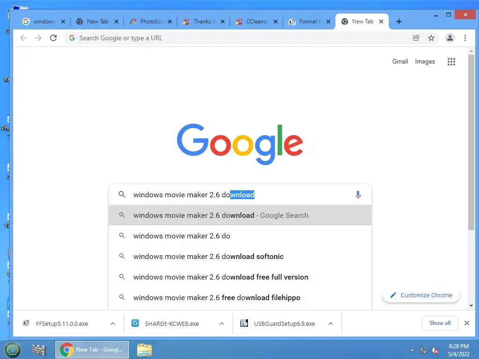Close the 'windows' tab
Image resolution: width=479 pixels, height=359 pixels.
coord(63,22)
